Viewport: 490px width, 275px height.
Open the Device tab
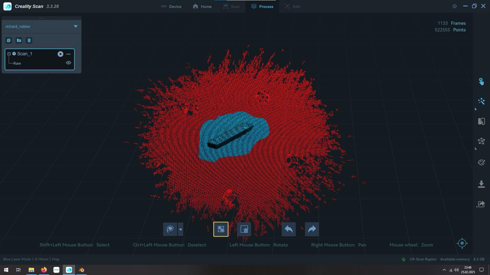[x=171, y=6]
